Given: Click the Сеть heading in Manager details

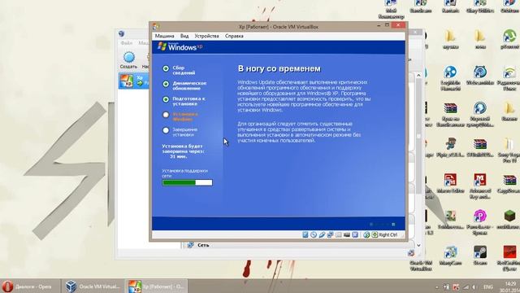Looking at the screenshot, I should point(203,245).
